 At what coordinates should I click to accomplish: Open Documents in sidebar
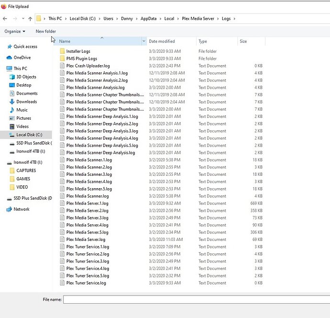(x=27, y=93)
